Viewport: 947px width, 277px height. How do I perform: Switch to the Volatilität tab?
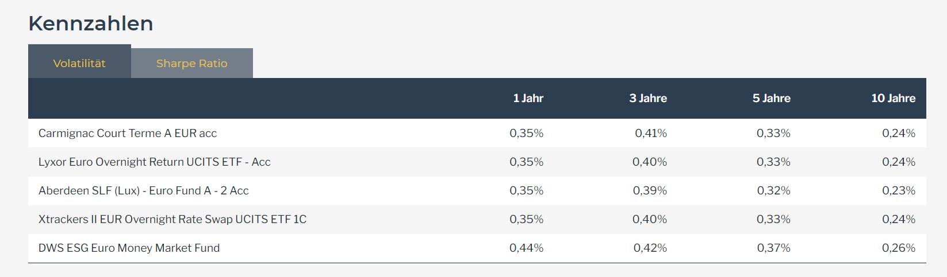click(79, 63)
